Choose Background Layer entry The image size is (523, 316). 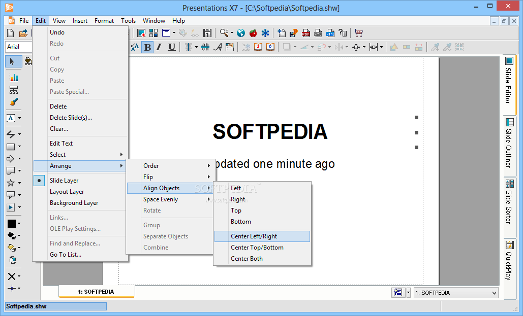[80, 203]
